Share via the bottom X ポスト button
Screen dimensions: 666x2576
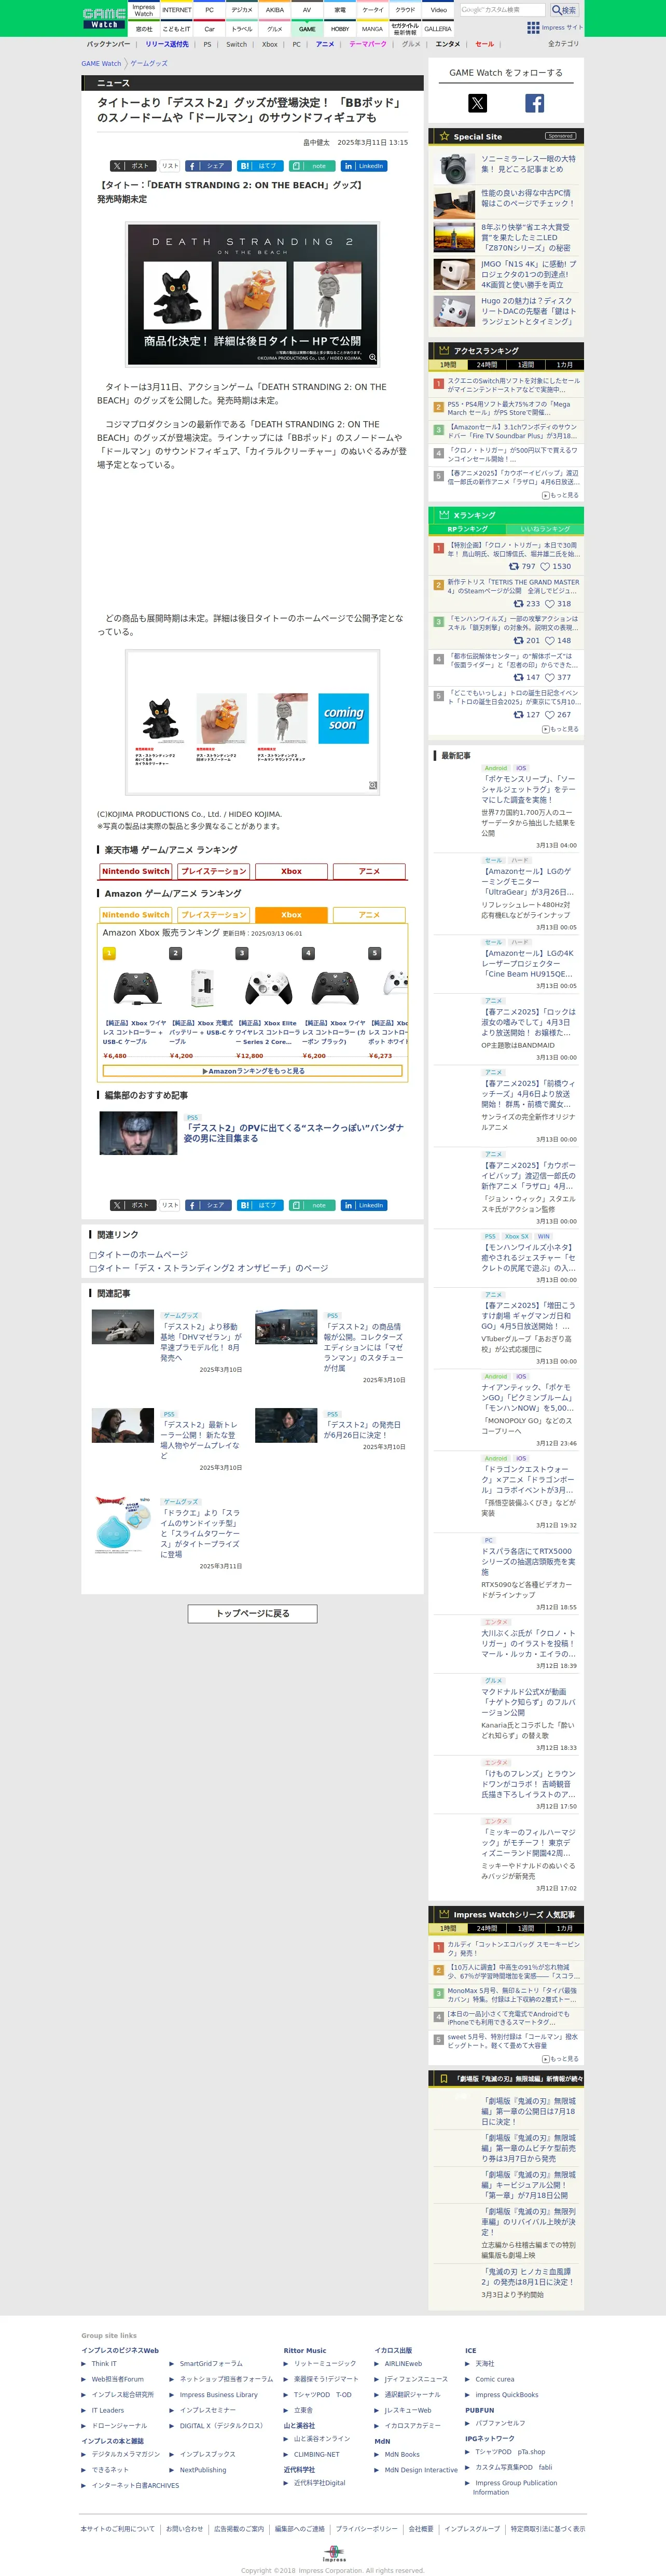point(133,1205)
